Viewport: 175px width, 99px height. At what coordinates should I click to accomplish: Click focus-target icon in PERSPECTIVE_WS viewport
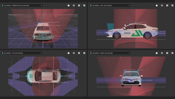(74, 5)
